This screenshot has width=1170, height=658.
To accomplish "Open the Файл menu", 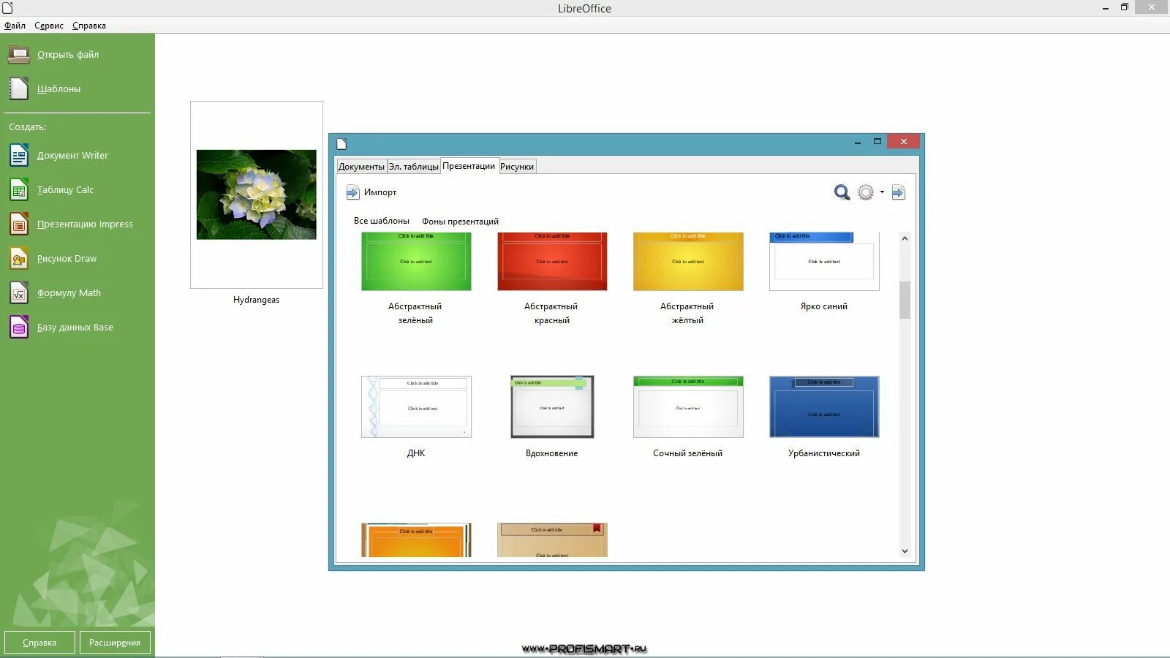I will pyautogui.click(x=15, y=26).
